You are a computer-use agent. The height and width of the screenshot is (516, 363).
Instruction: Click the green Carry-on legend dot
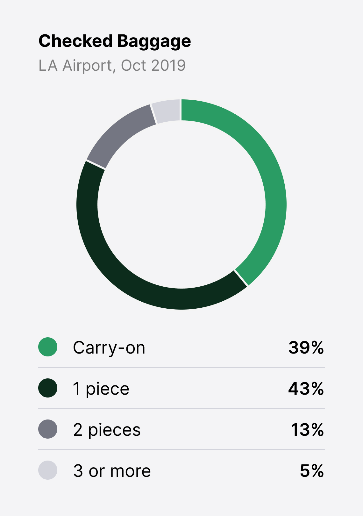[x=48, y=347]
